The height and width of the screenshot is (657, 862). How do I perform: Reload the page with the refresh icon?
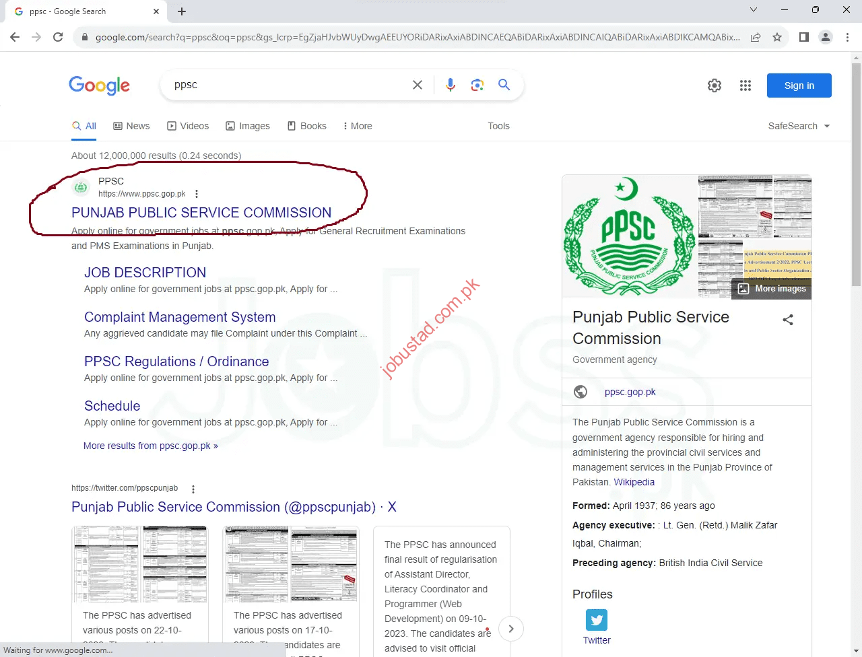coord(58,37)
